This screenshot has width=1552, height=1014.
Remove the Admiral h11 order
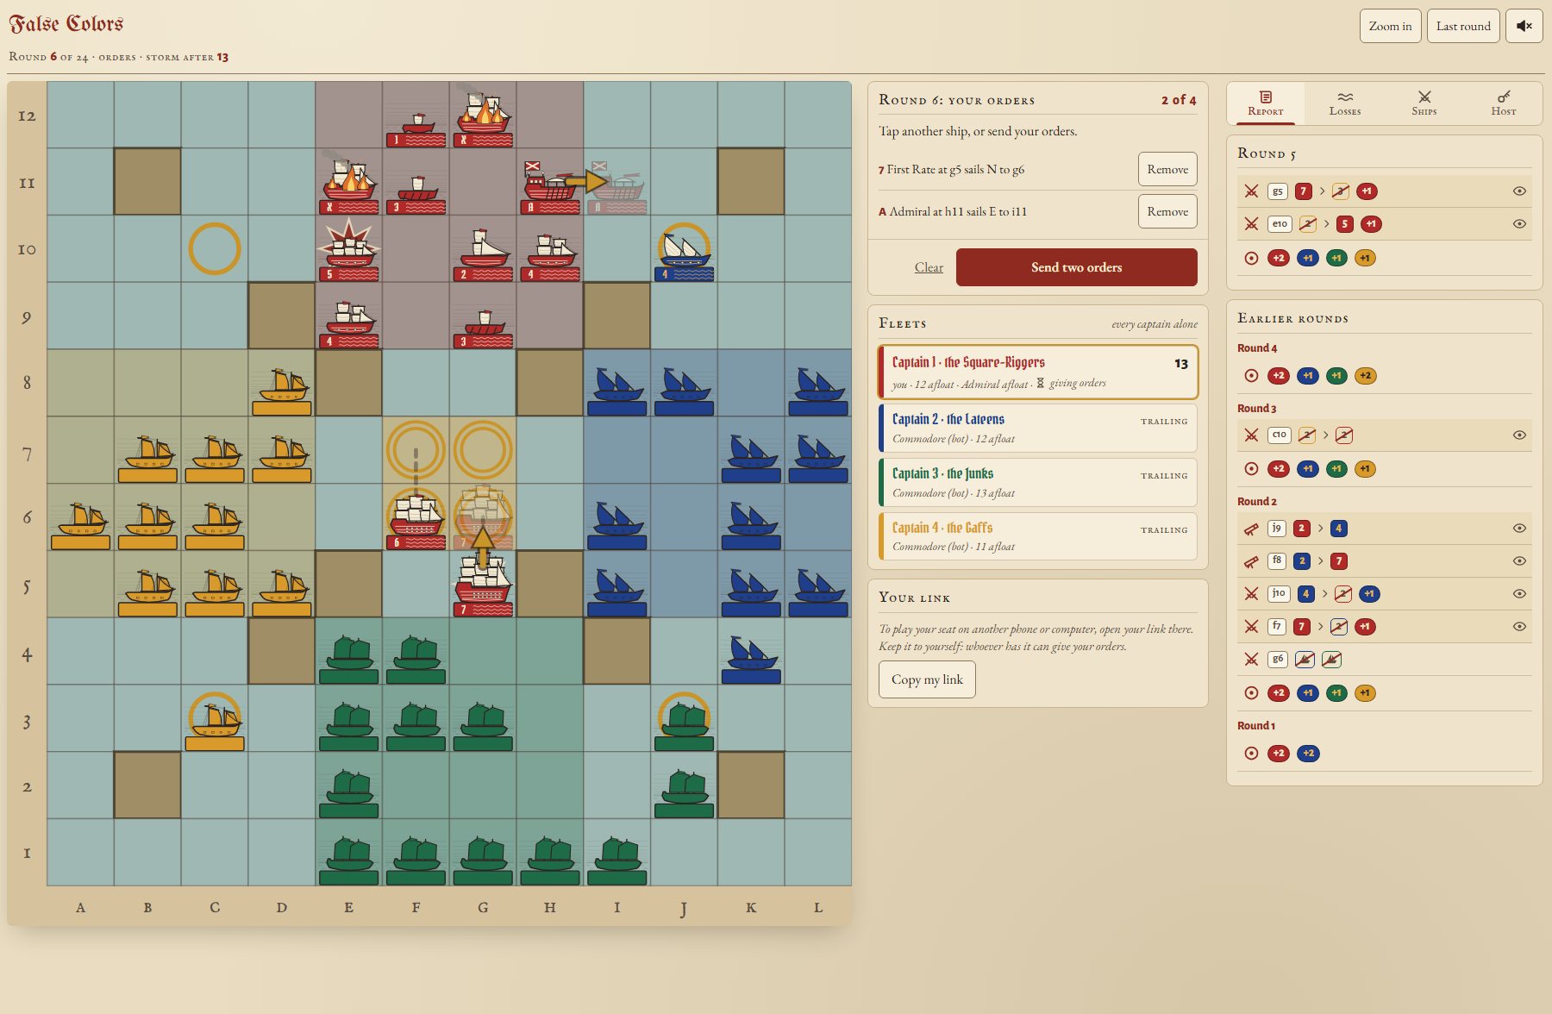point(1167,211)
